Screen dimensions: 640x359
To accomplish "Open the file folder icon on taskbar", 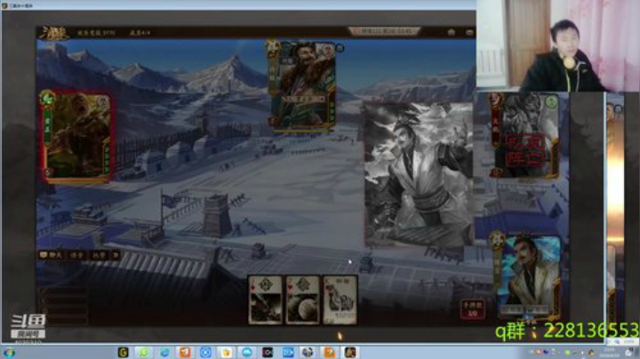I will pyautogui.click(x=226, y=352).
